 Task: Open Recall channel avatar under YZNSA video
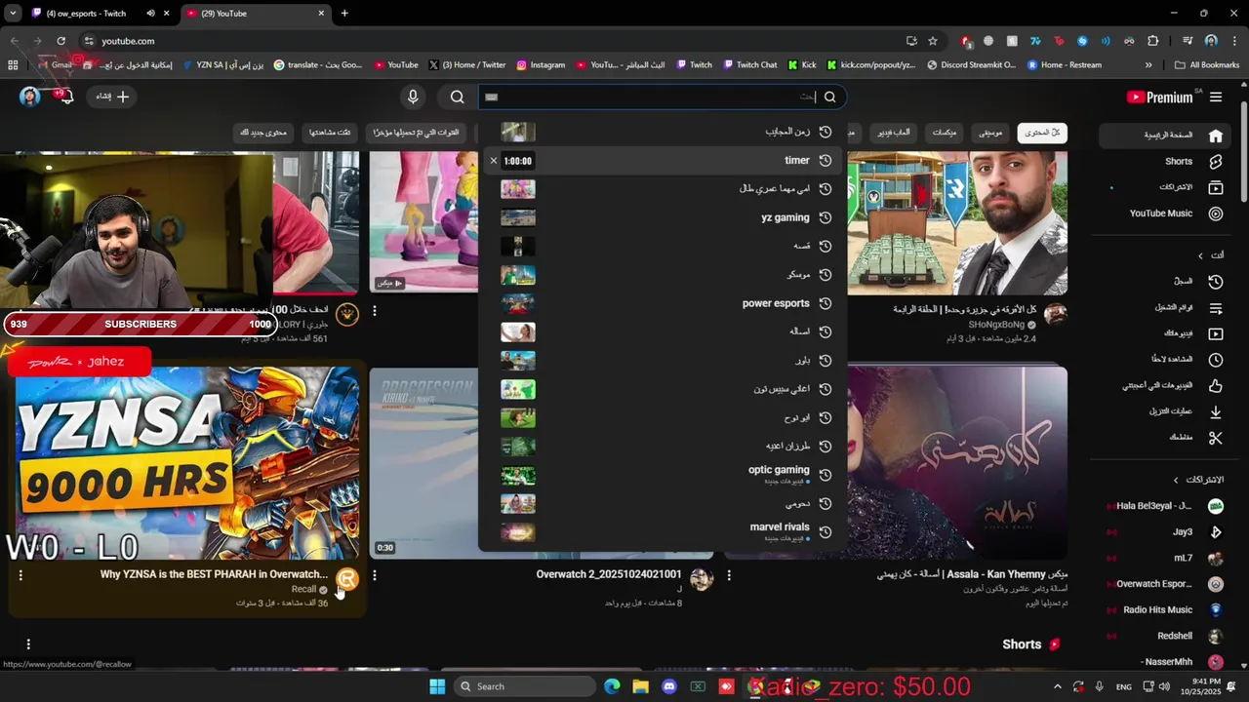tap(347, 581)
